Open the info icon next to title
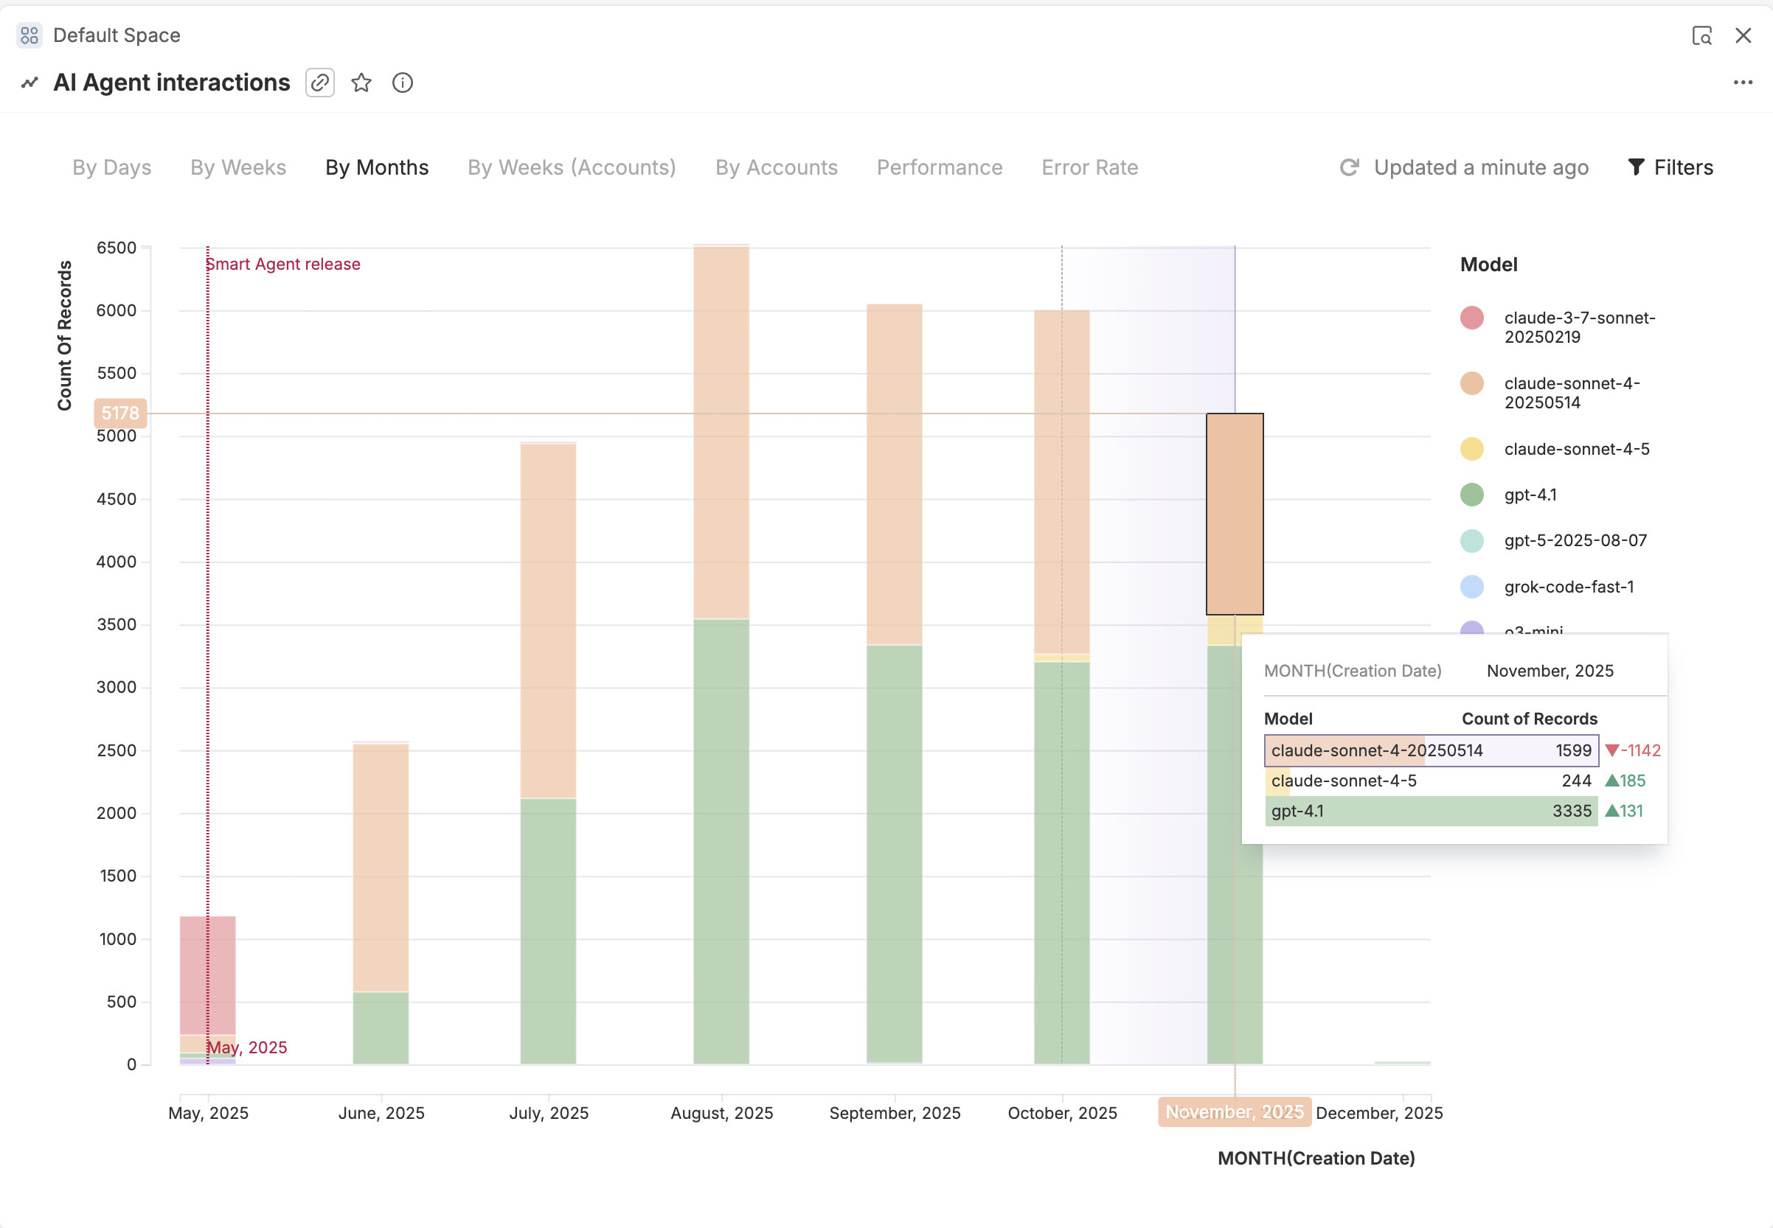 (x=403, y=83)
